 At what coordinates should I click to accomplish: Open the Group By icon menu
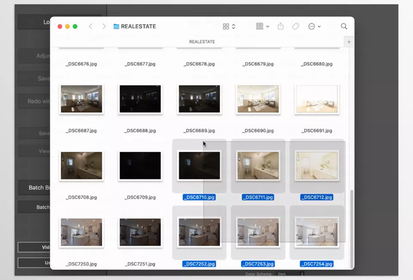click(259, 26)
